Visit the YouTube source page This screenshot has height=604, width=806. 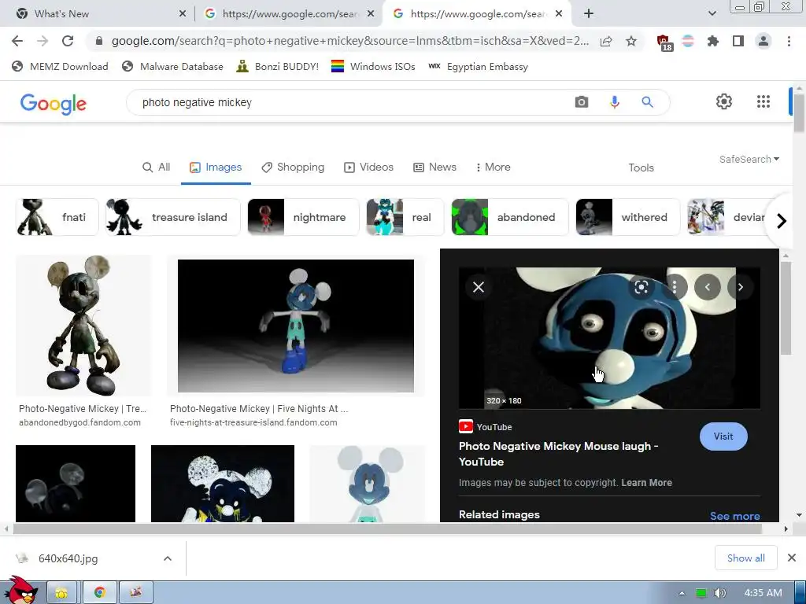point(723,436)
